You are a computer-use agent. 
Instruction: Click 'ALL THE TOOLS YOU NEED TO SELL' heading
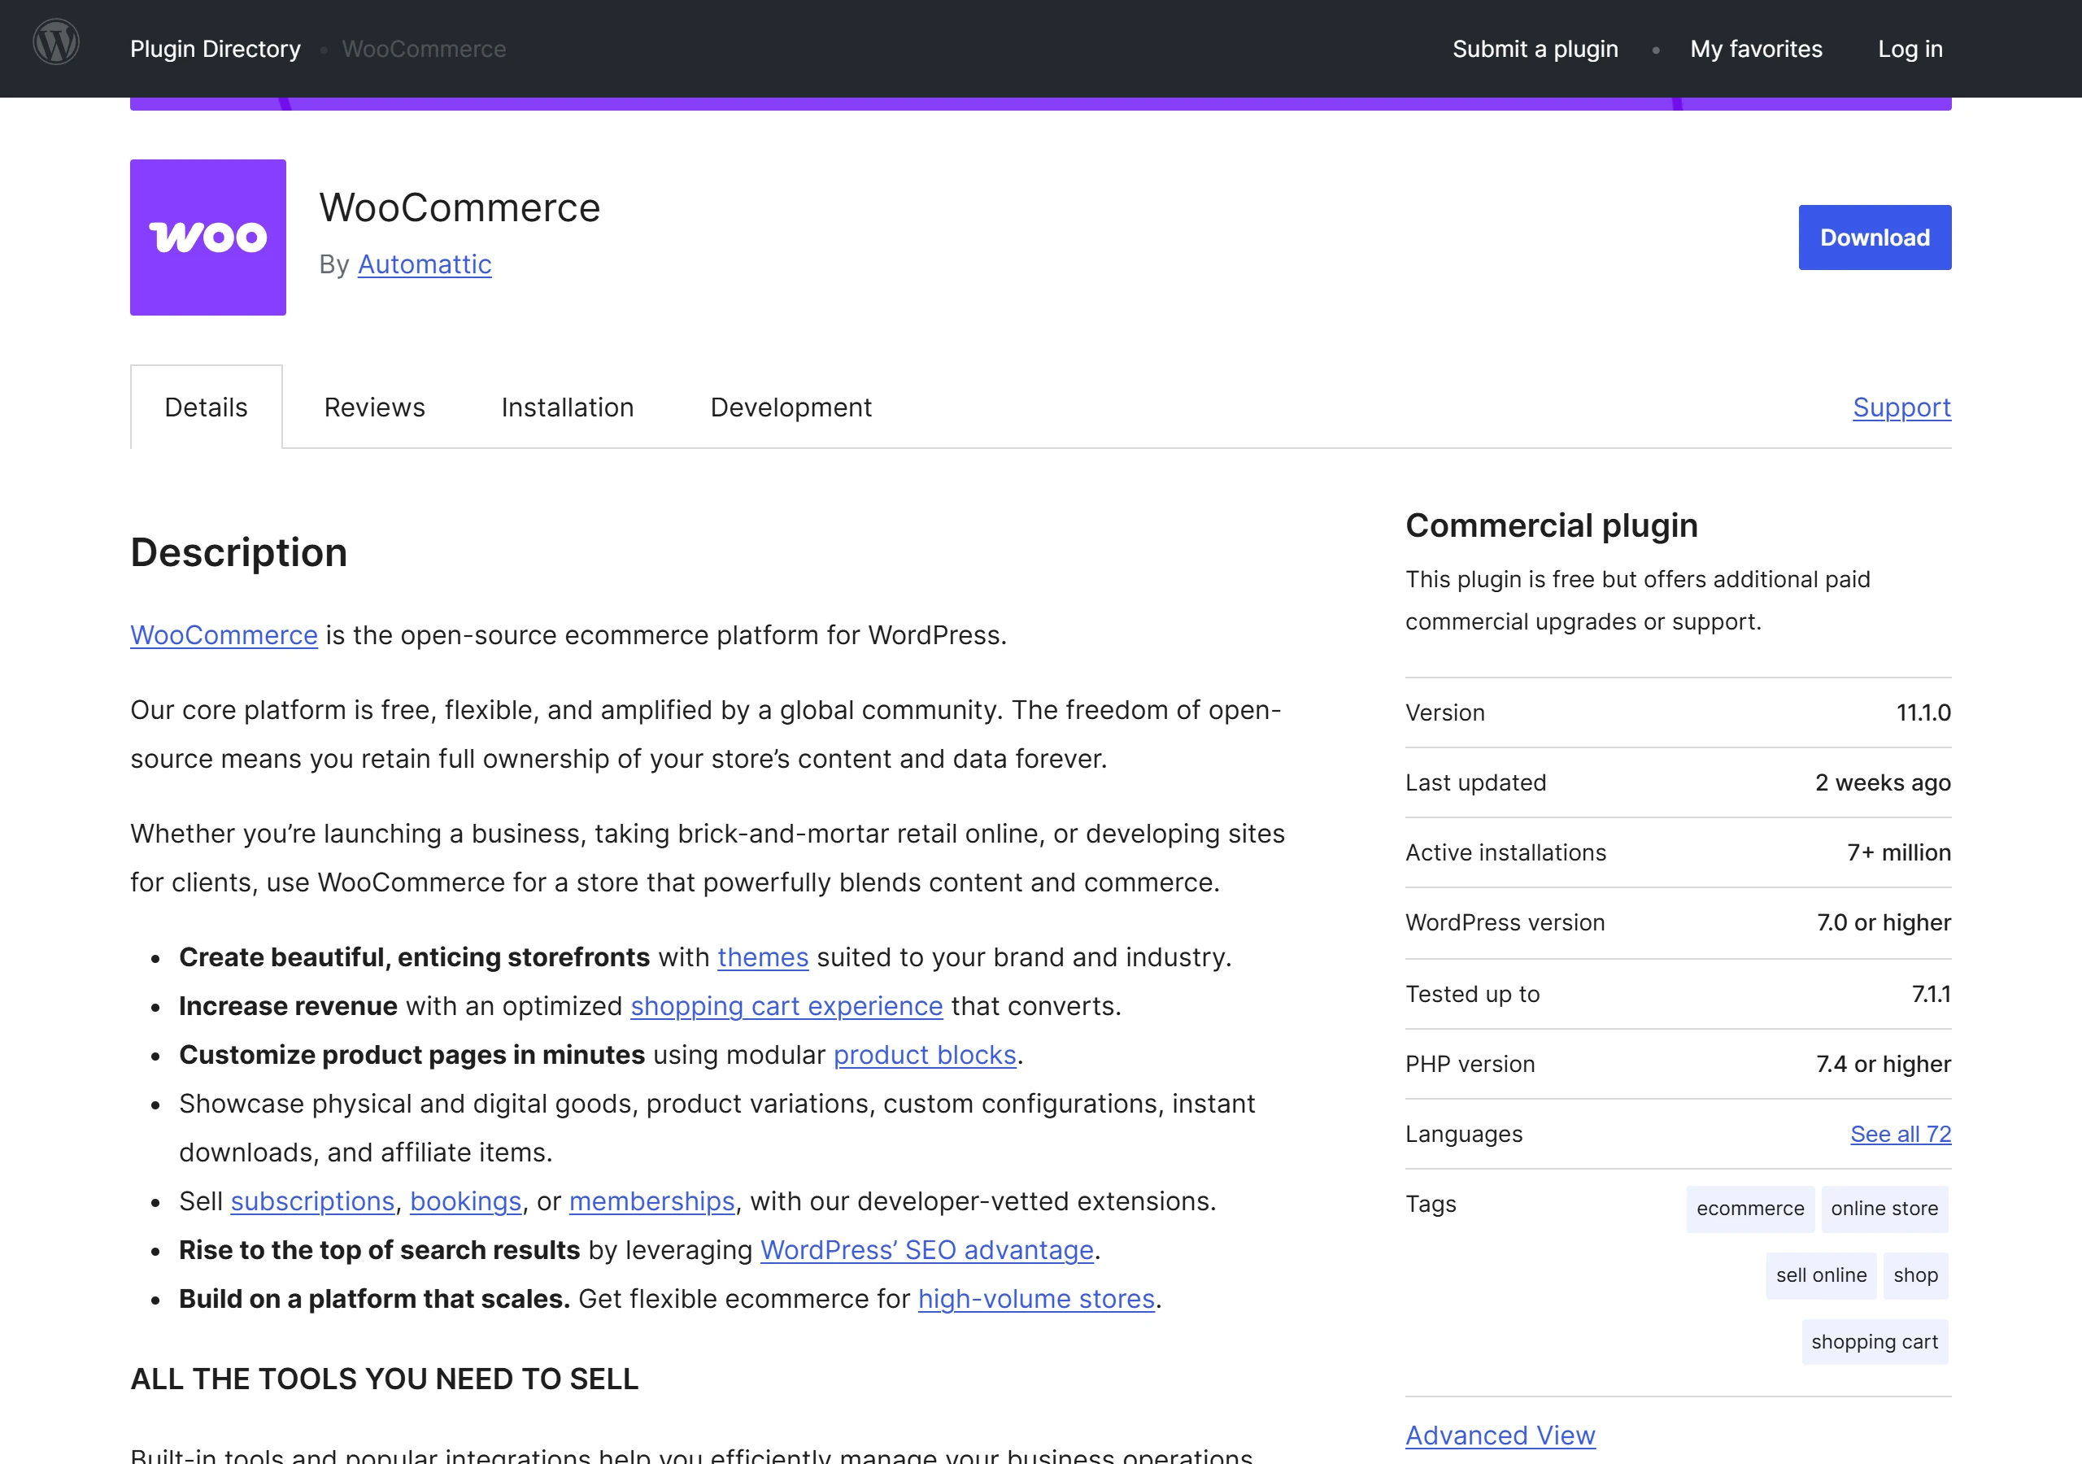click(x=385, y=1379)
